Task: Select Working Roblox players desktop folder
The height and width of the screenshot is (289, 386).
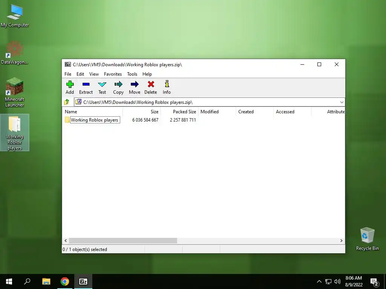Action: point(15,133)
